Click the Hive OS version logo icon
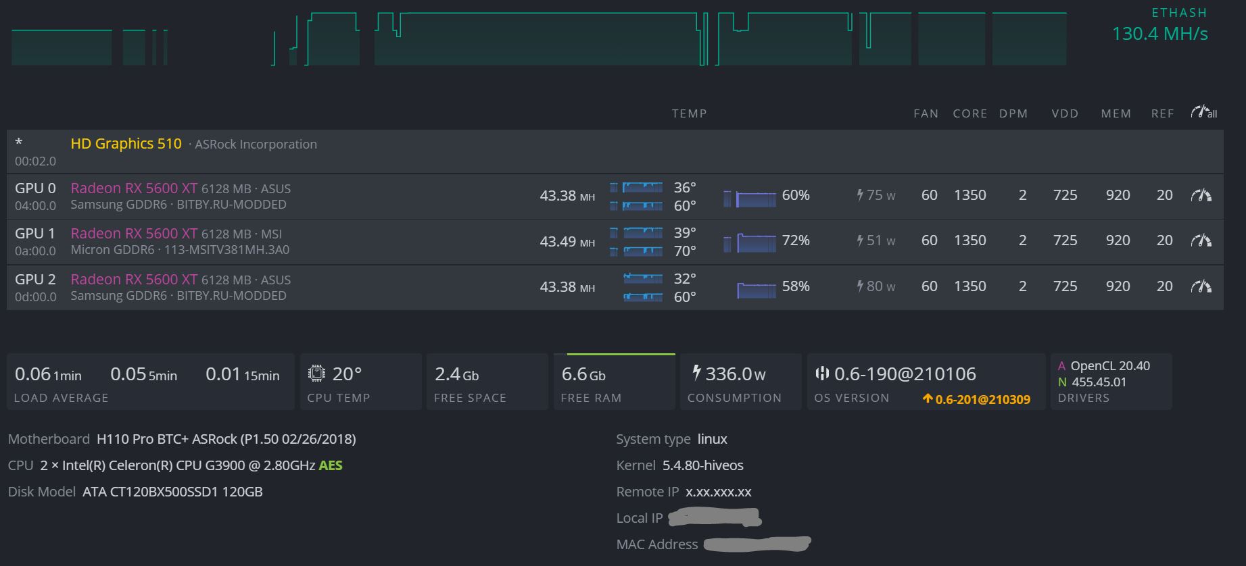1246x566 pixels. (821, 373)
